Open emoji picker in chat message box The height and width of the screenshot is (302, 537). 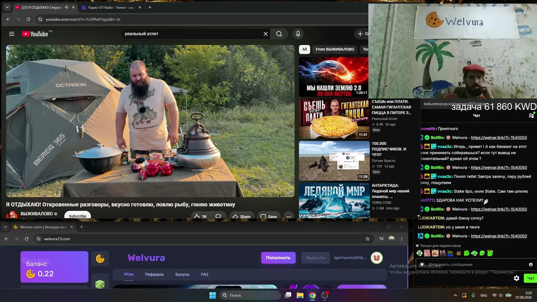(x=531, y=265)
